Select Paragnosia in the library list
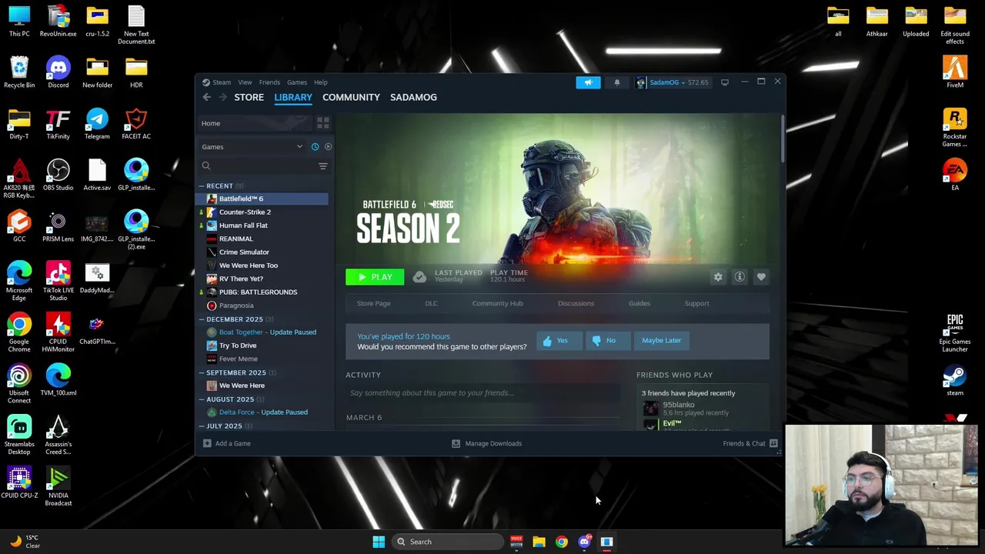 coord(262,305)
